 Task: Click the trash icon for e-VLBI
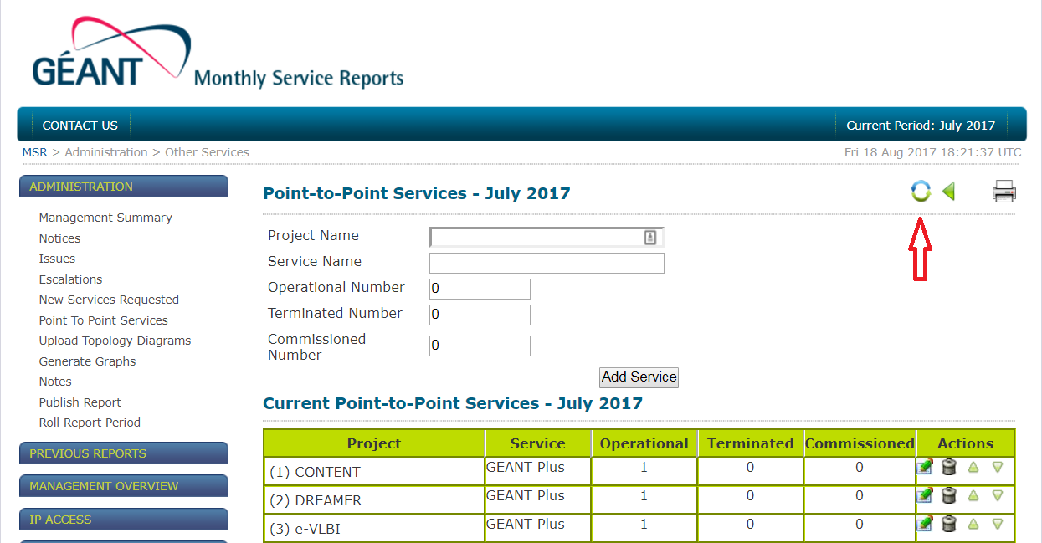click(x=949, y=524)
